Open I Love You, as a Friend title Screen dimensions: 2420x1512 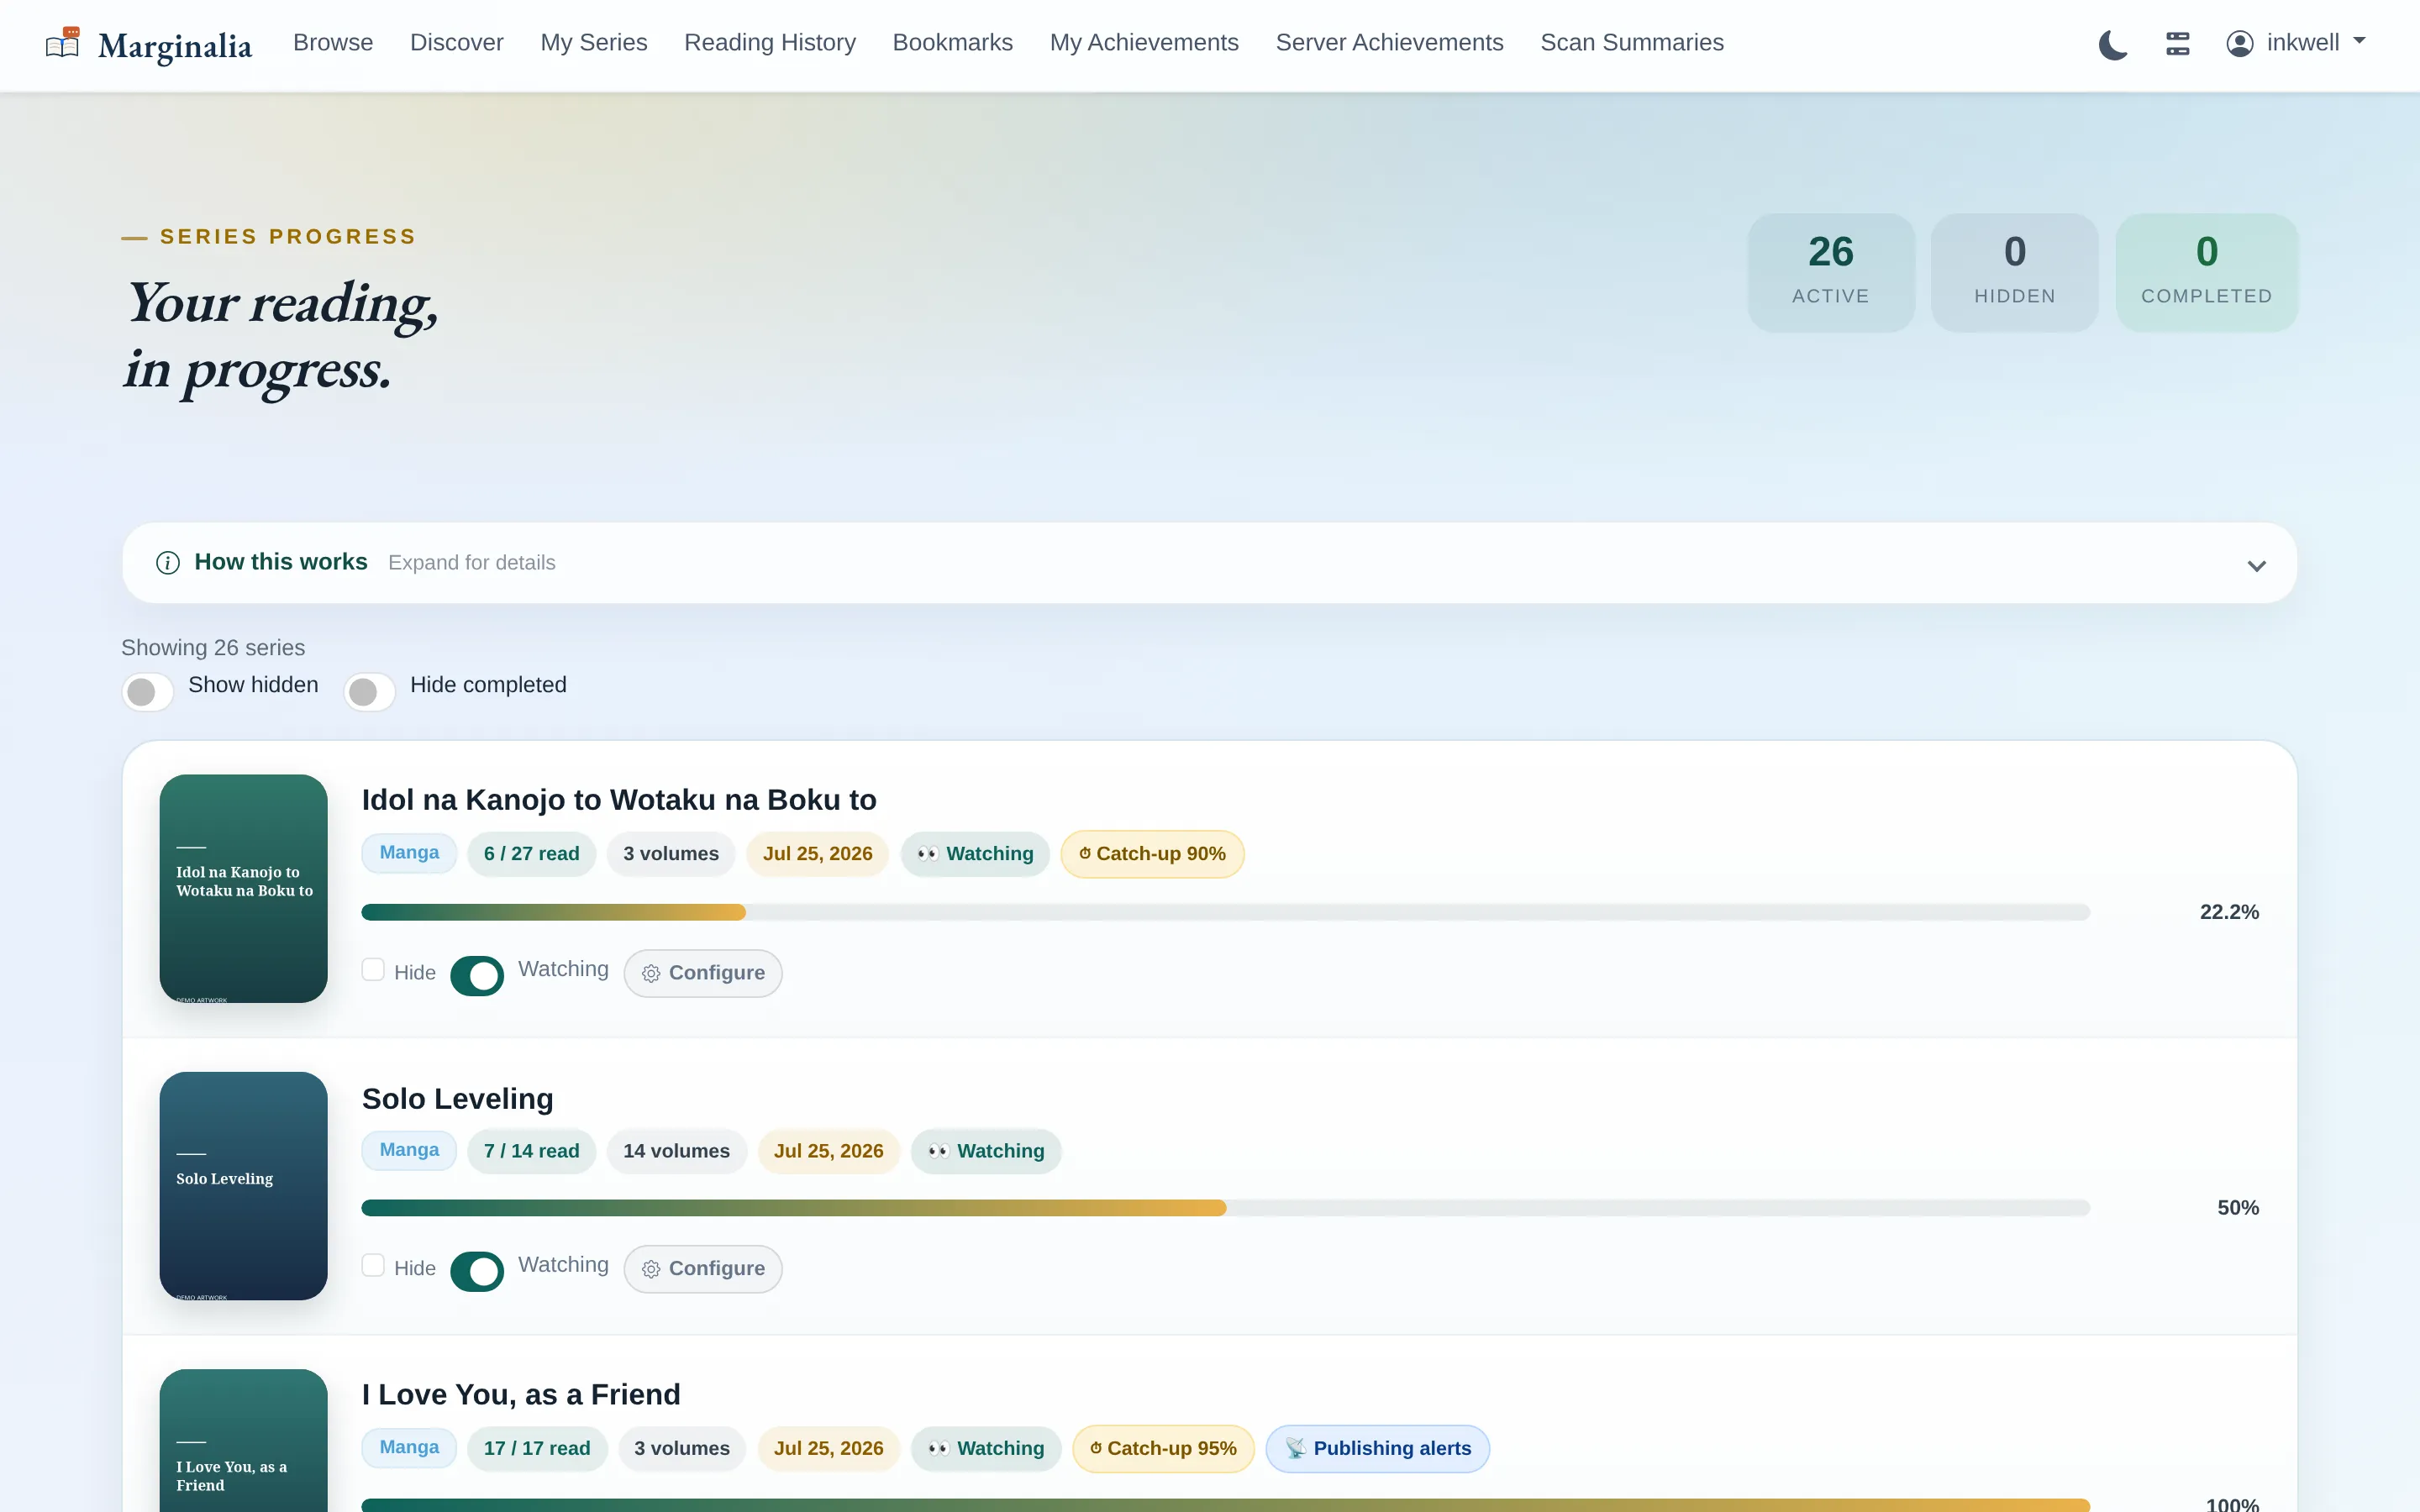pos(521,1394)
